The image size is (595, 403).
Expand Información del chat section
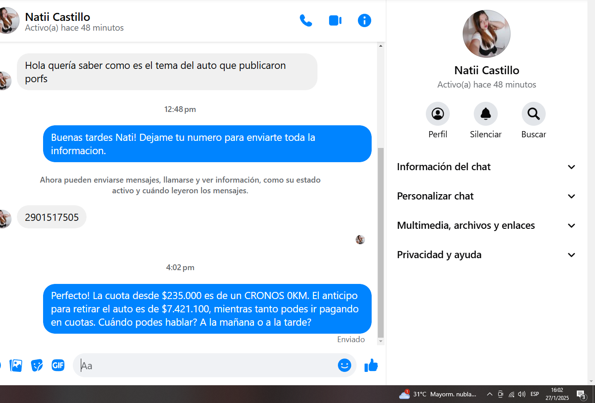pos(486,167)
